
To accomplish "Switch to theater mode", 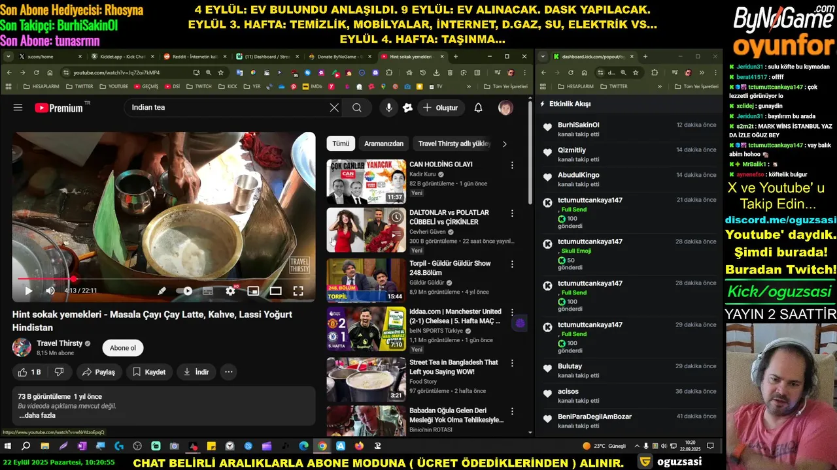I will click(x=276, y=291).
